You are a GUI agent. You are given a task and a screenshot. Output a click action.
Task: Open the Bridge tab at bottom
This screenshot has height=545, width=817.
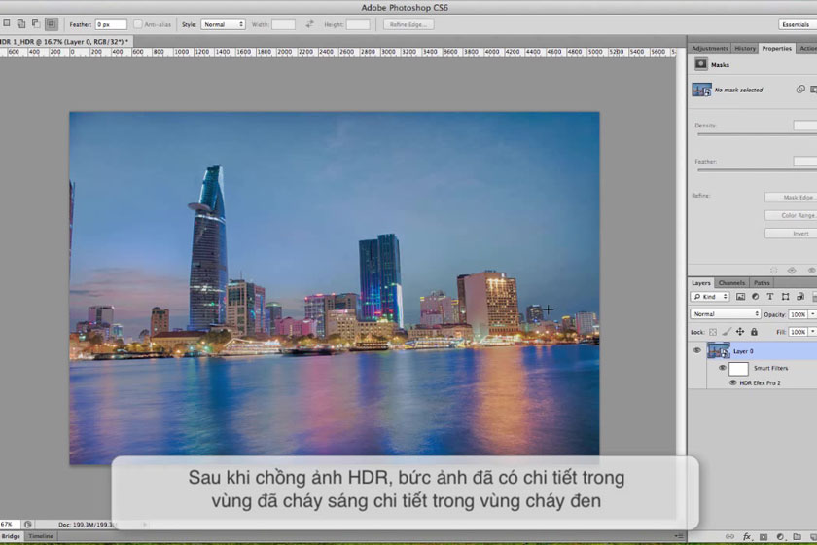tap(11, 536)
